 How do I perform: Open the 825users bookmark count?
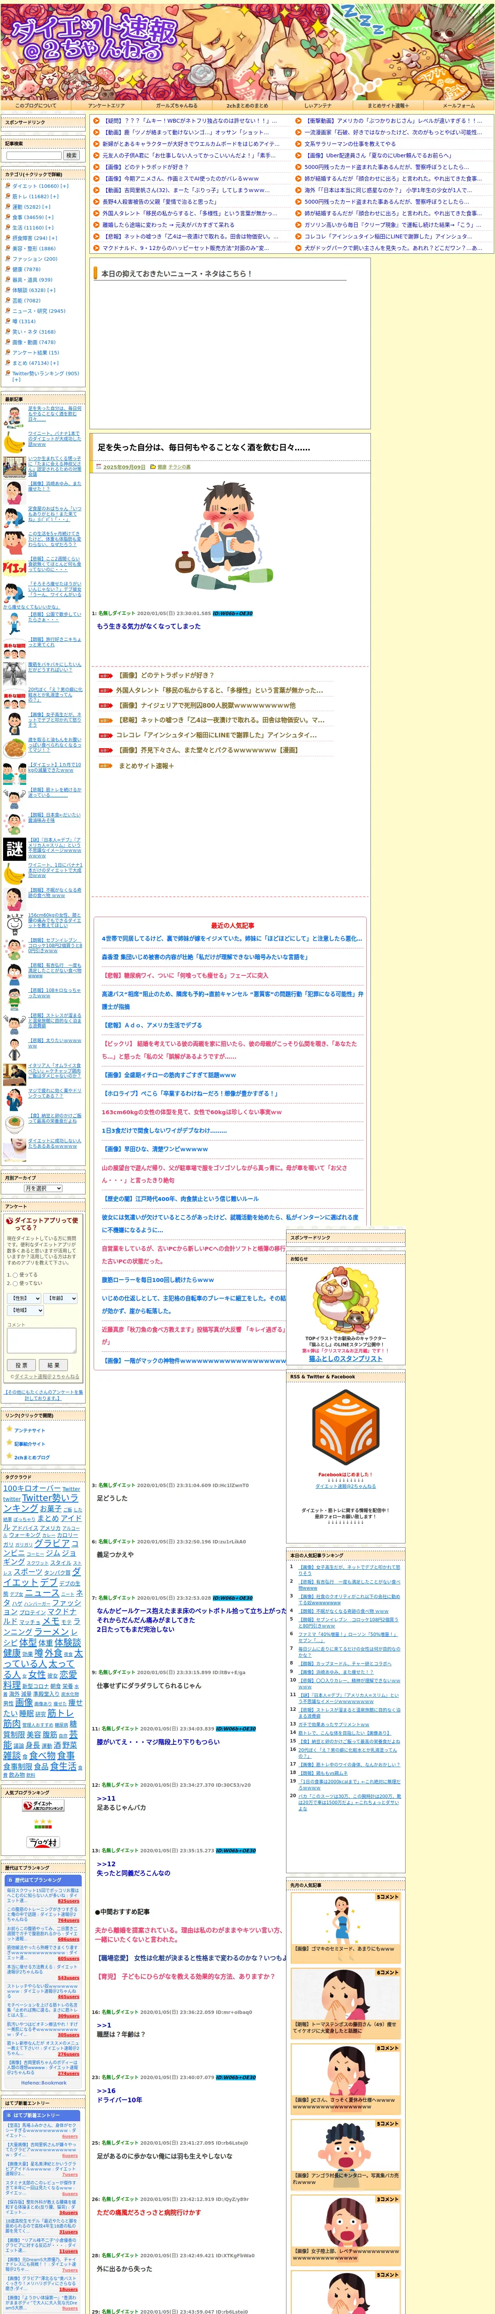[x=68, y=1901]
